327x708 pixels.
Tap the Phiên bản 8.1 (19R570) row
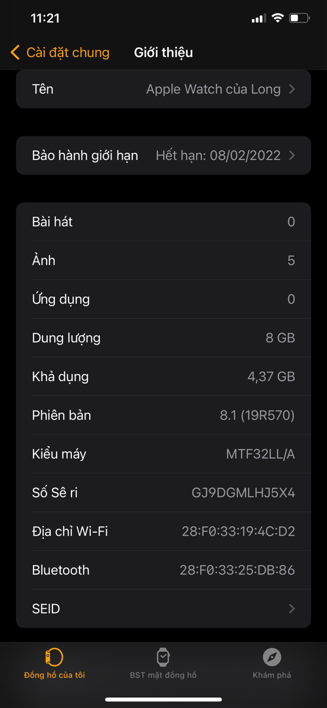[163, 415]
